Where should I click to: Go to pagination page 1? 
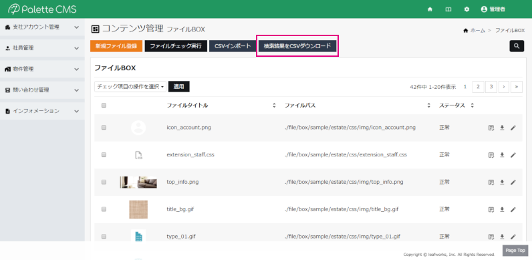464,86
